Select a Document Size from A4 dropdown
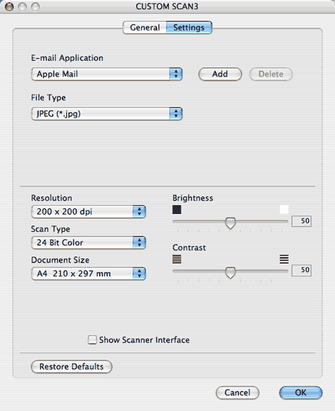The image size is (335, 411). coord(89,274)
